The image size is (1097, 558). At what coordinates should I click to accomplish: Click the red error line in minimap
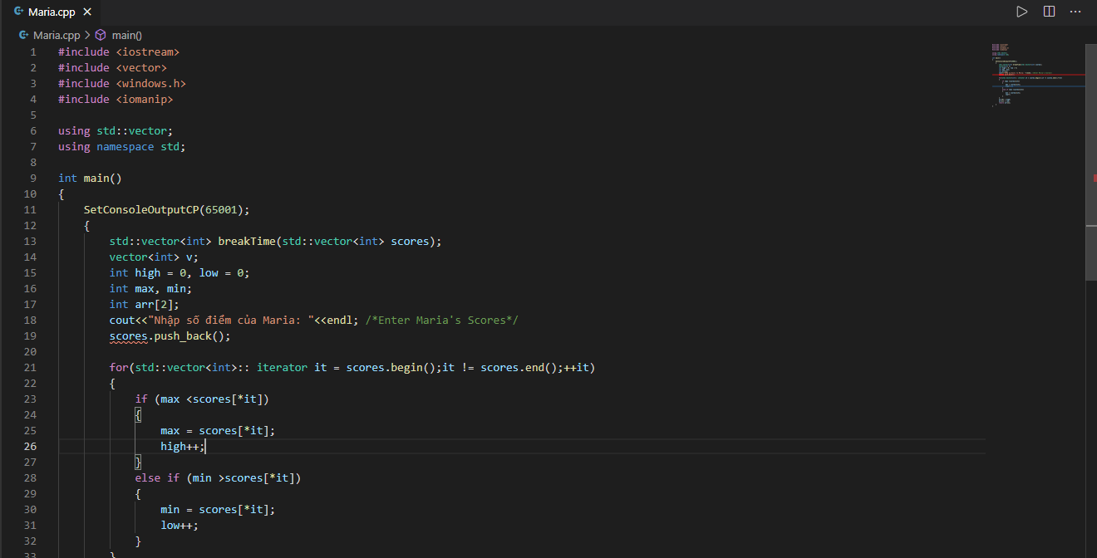tap(1039, 75)
